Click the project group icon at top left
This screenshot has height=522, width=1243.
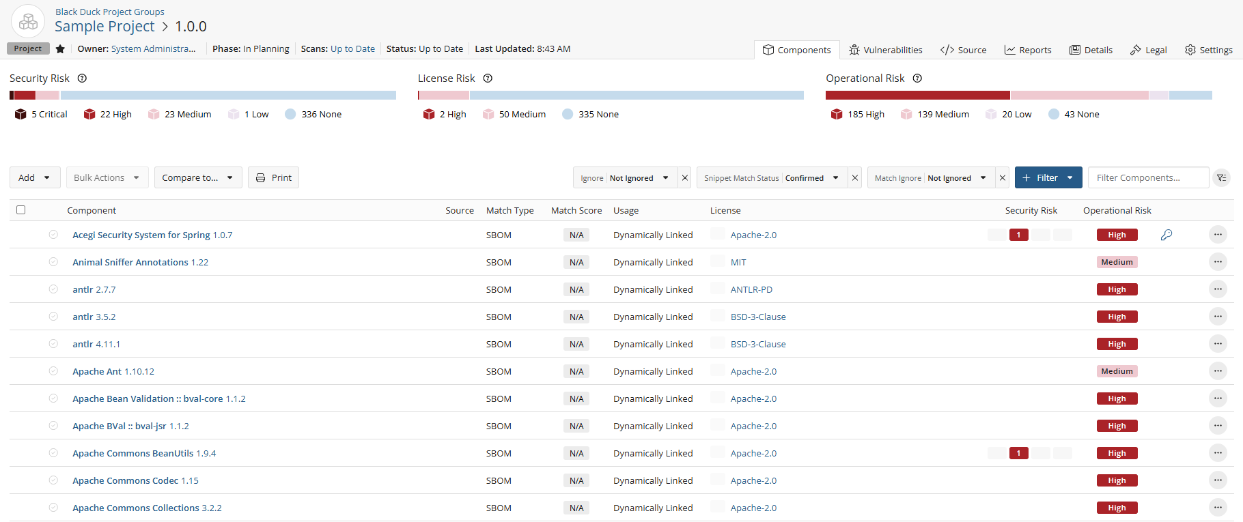(x=28, y=22)
